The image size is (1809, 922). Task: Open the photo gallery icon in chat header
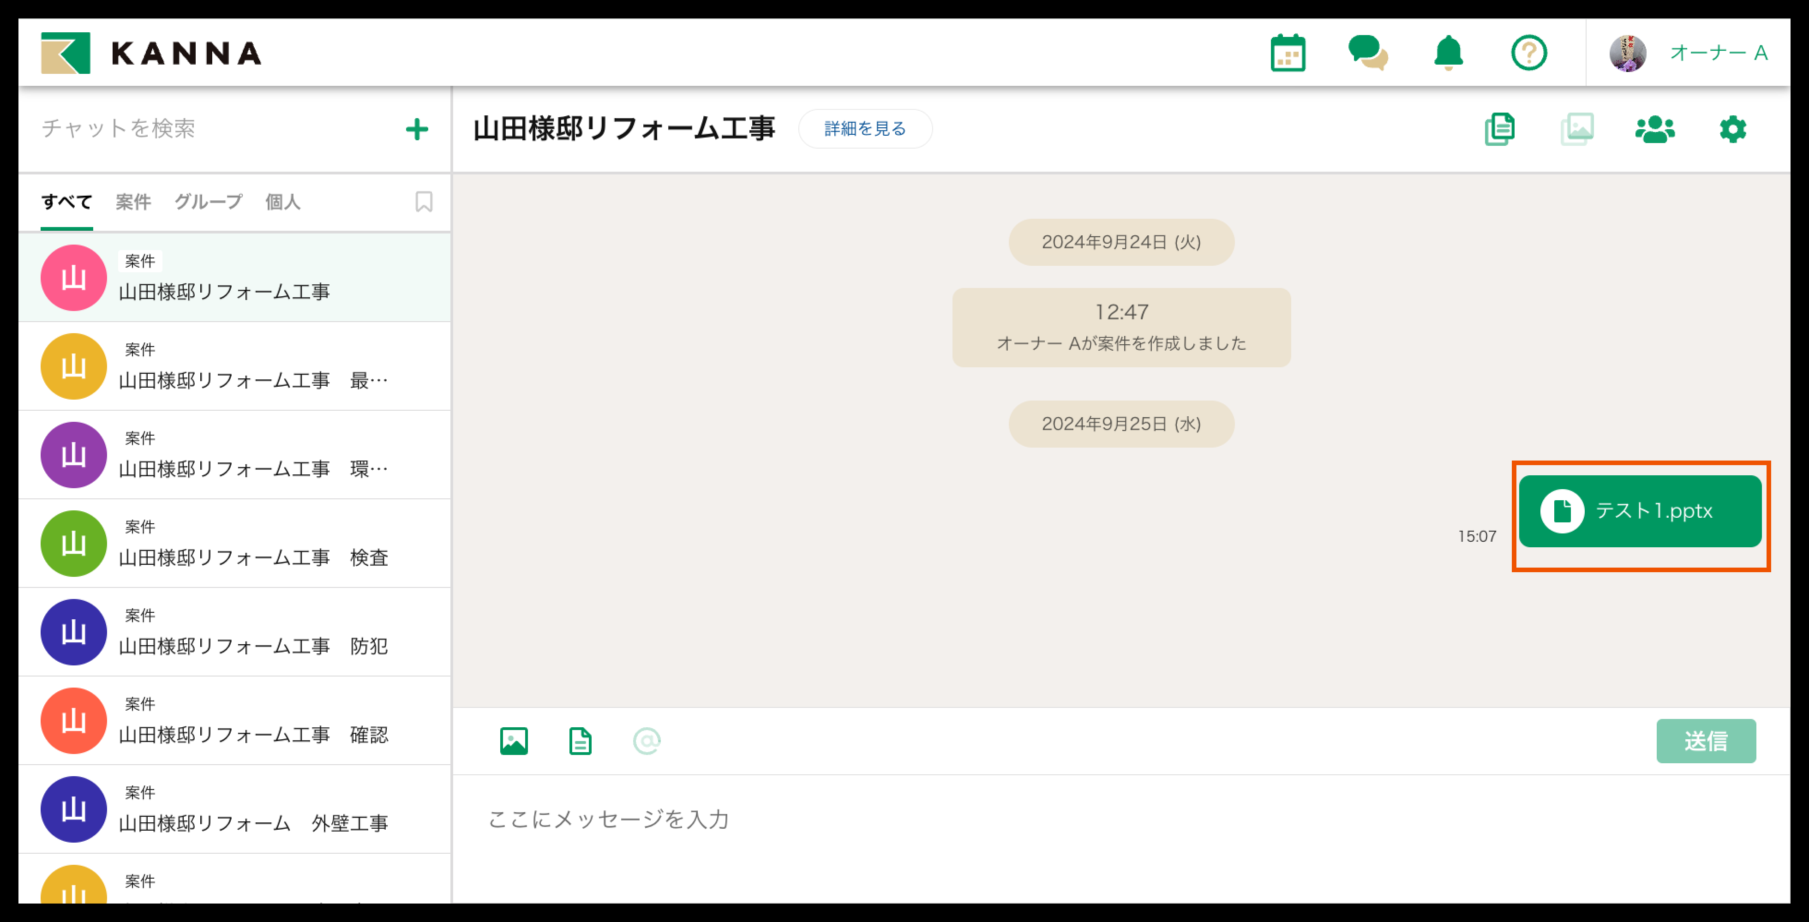tap(1577, 129)
